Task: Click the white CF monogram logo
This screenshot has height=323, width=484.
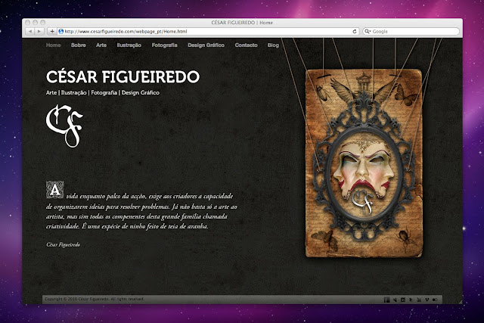Action: 64,126
